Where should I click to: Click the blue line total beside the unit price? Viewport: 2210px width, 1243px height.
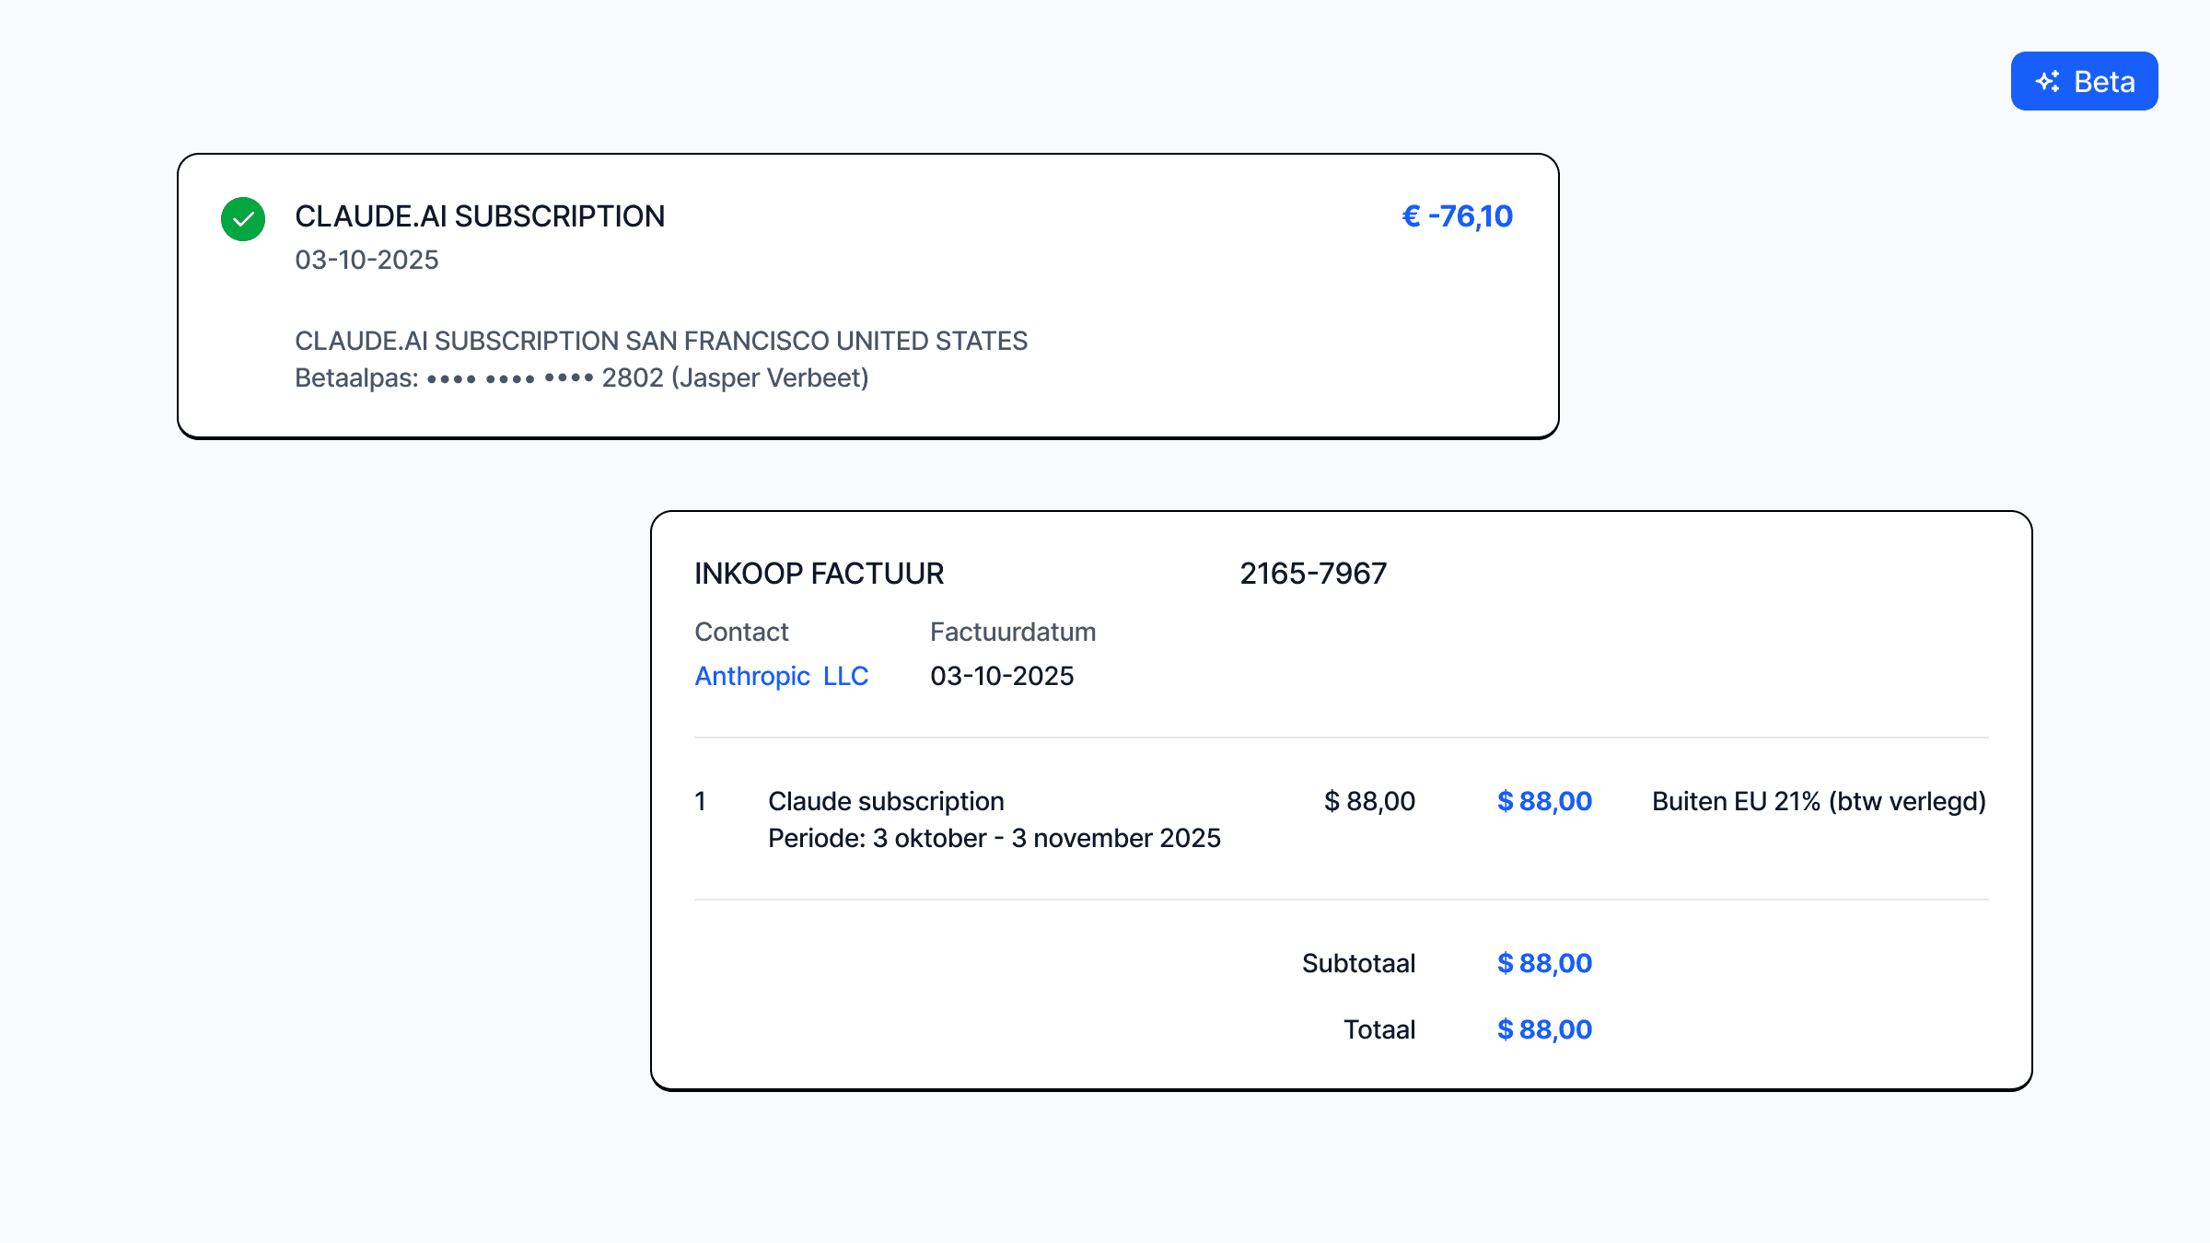1544,801
